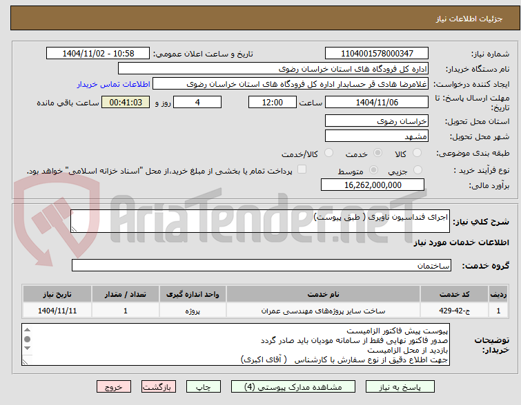
Task: Click the financial estimate field 16,262,000,000
Action: pyautogui.click(x=373, y=185)
